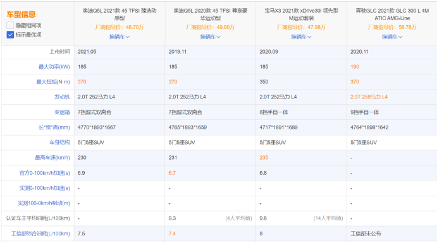Click the 4770*1893*1667 dimensions cell
The image size is (437, 243).
coord(96,127)
